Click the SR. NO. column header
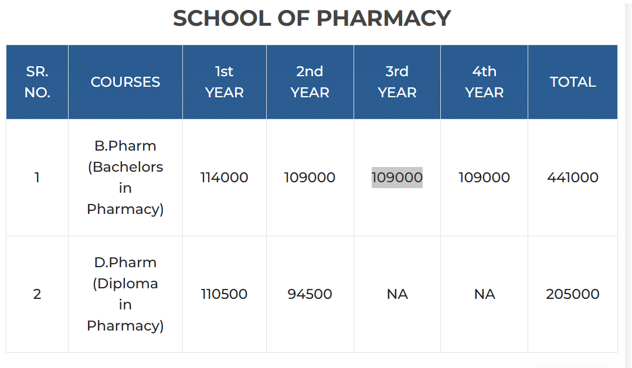 [x=37, y=82]
